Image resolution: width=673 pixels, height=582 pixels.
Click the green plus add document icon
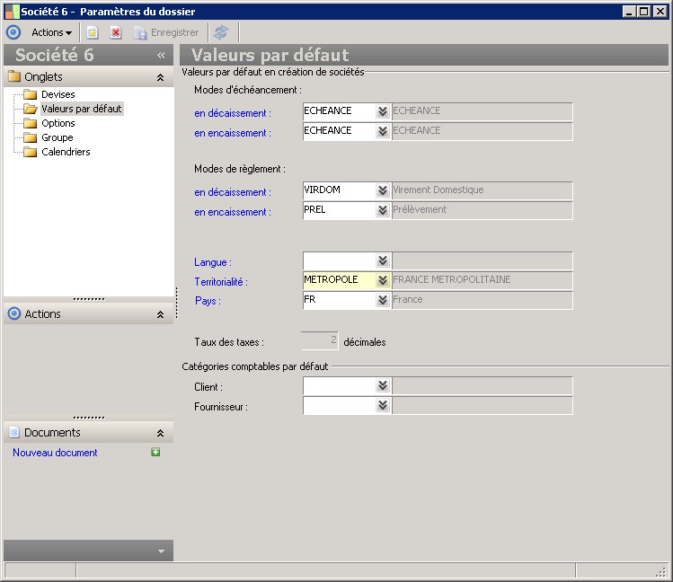pos(155,452)
